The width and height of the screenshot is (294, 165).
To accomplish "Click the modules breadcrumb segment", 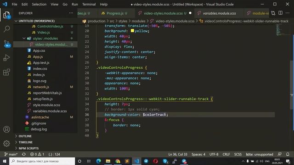I will pyautogui.click(x=138, y=21).
